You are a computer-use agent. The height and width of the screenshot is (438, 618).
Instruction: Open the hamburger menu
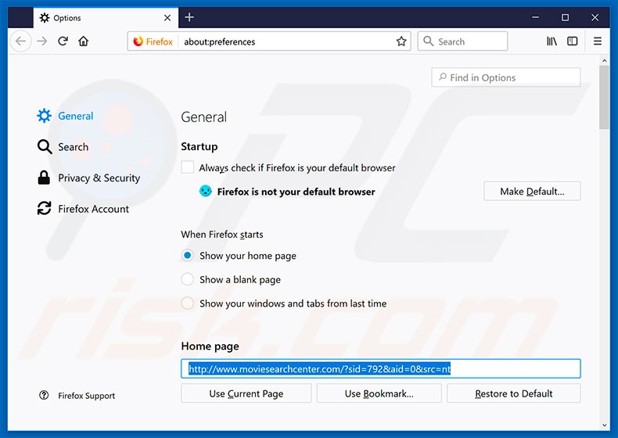[598, 41]
